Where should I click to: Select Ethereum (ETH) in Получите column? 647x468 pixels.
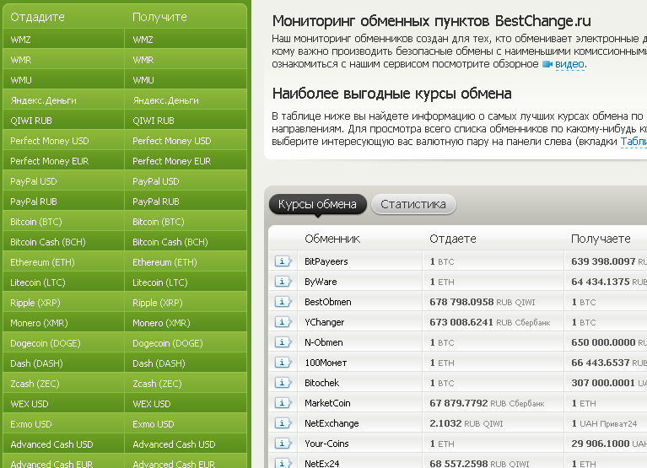point(186,261)
